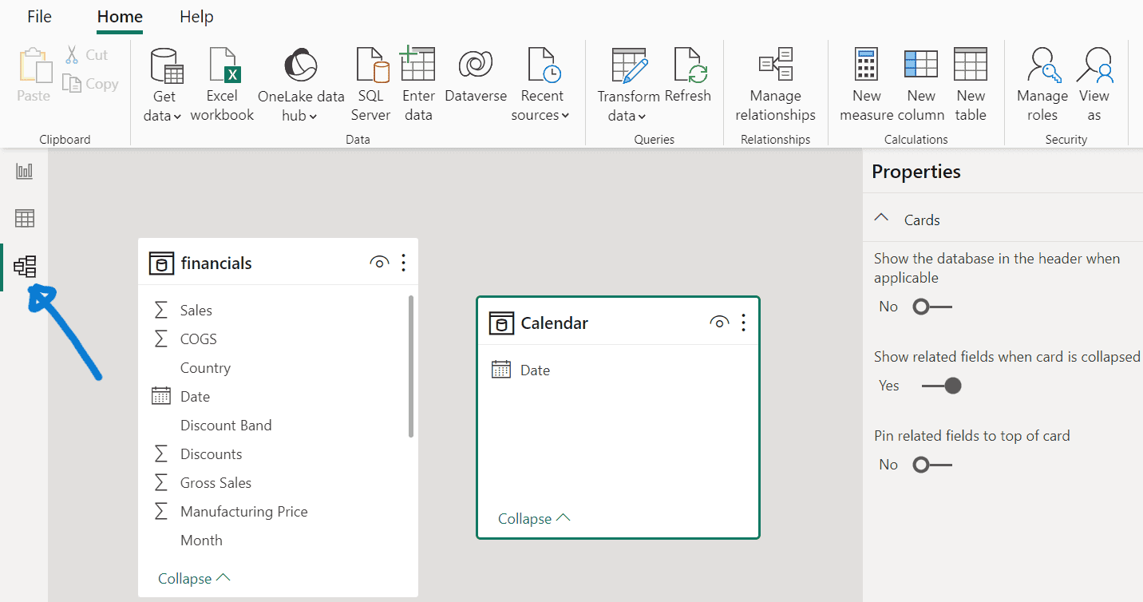Expand the Get data dropdown

(166, 115)
